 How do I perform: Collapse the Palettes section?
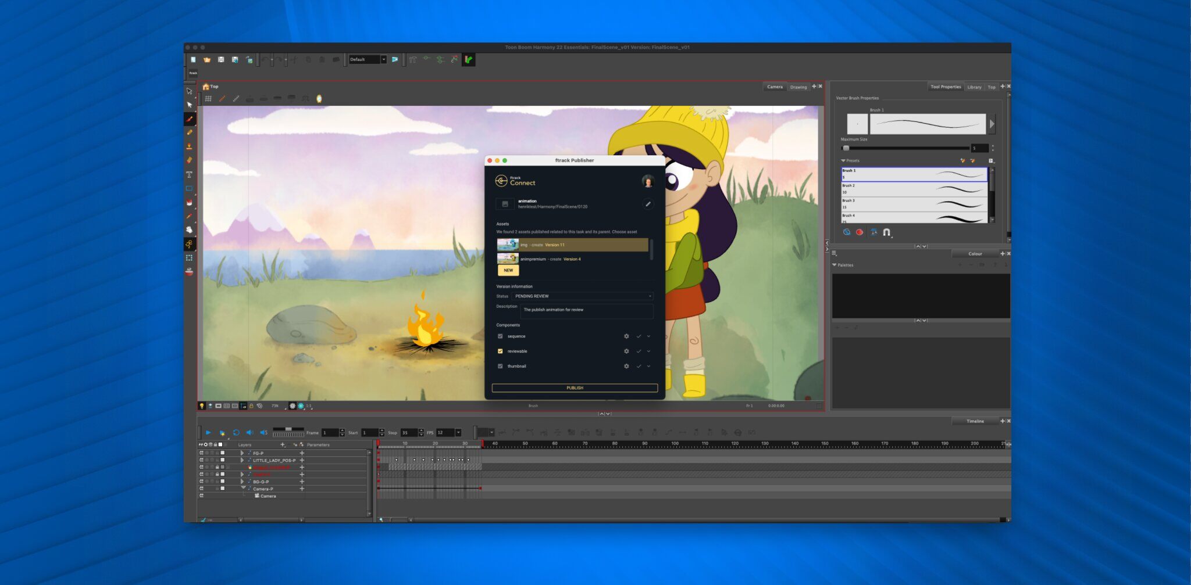click(x=835, y=265)
